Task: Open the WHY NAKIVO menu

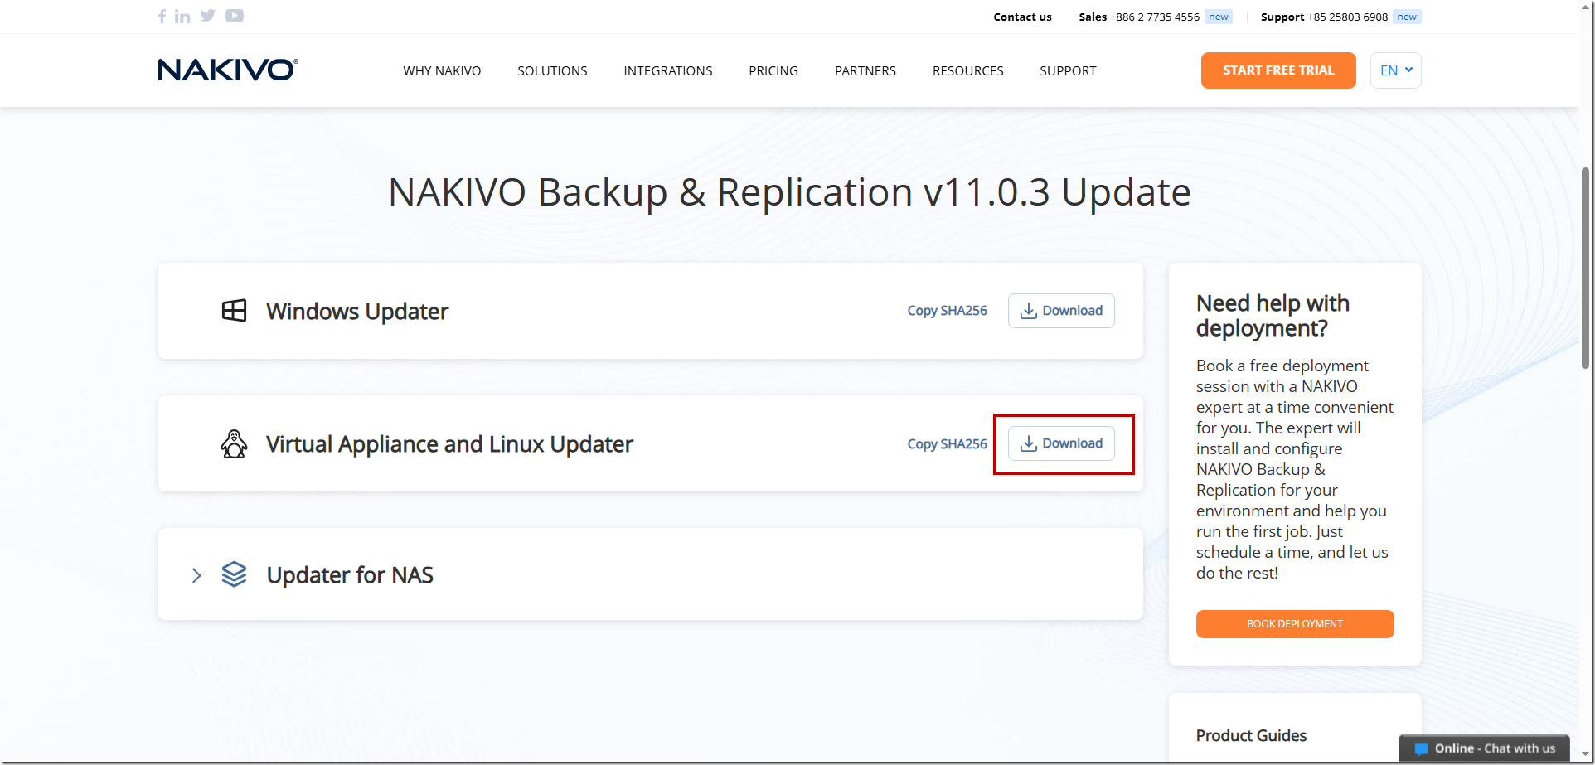Action: point(442,71)
